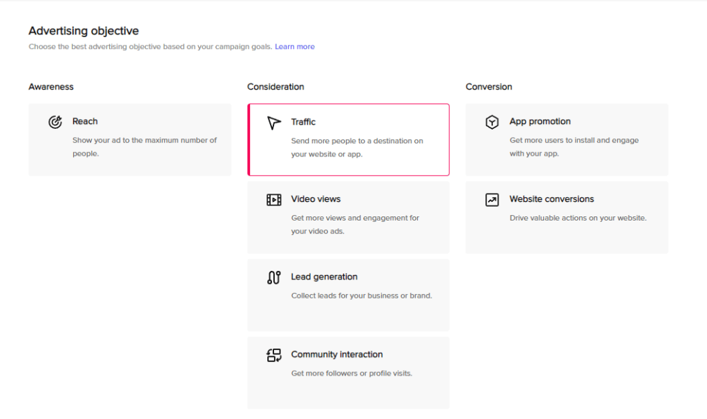Click 'Drive valuable actions on your website' description
The height and width of the screenshot is (419, 707).
(x=578, y=218)
